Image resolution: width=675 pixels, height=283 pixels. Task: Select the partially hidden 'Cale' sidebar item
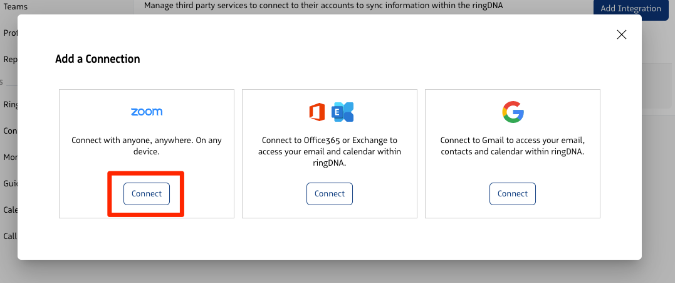(x=10, y=210)
